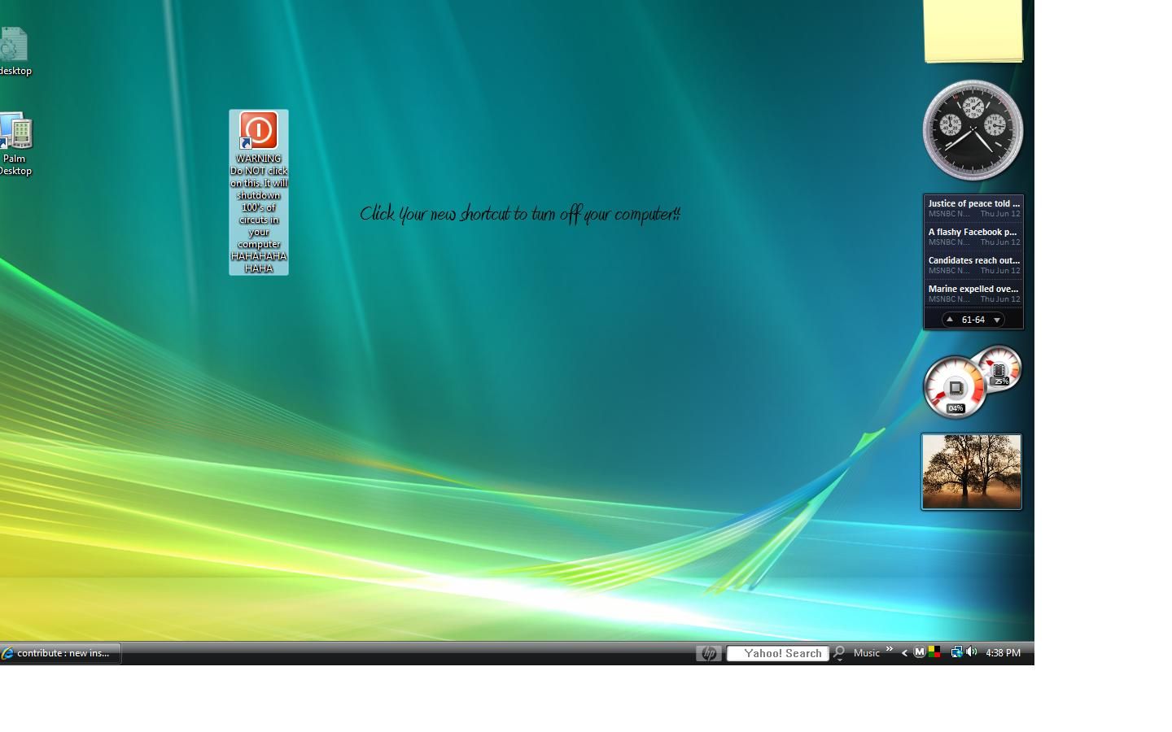Click the up arrow beside 61-64
Viewport: 1172px width, 732px height.
(950, 320)
